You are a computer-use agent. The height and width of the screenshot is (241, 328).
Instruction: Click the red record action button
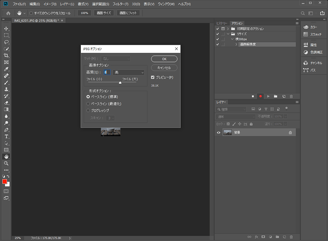tap(260, 96)
